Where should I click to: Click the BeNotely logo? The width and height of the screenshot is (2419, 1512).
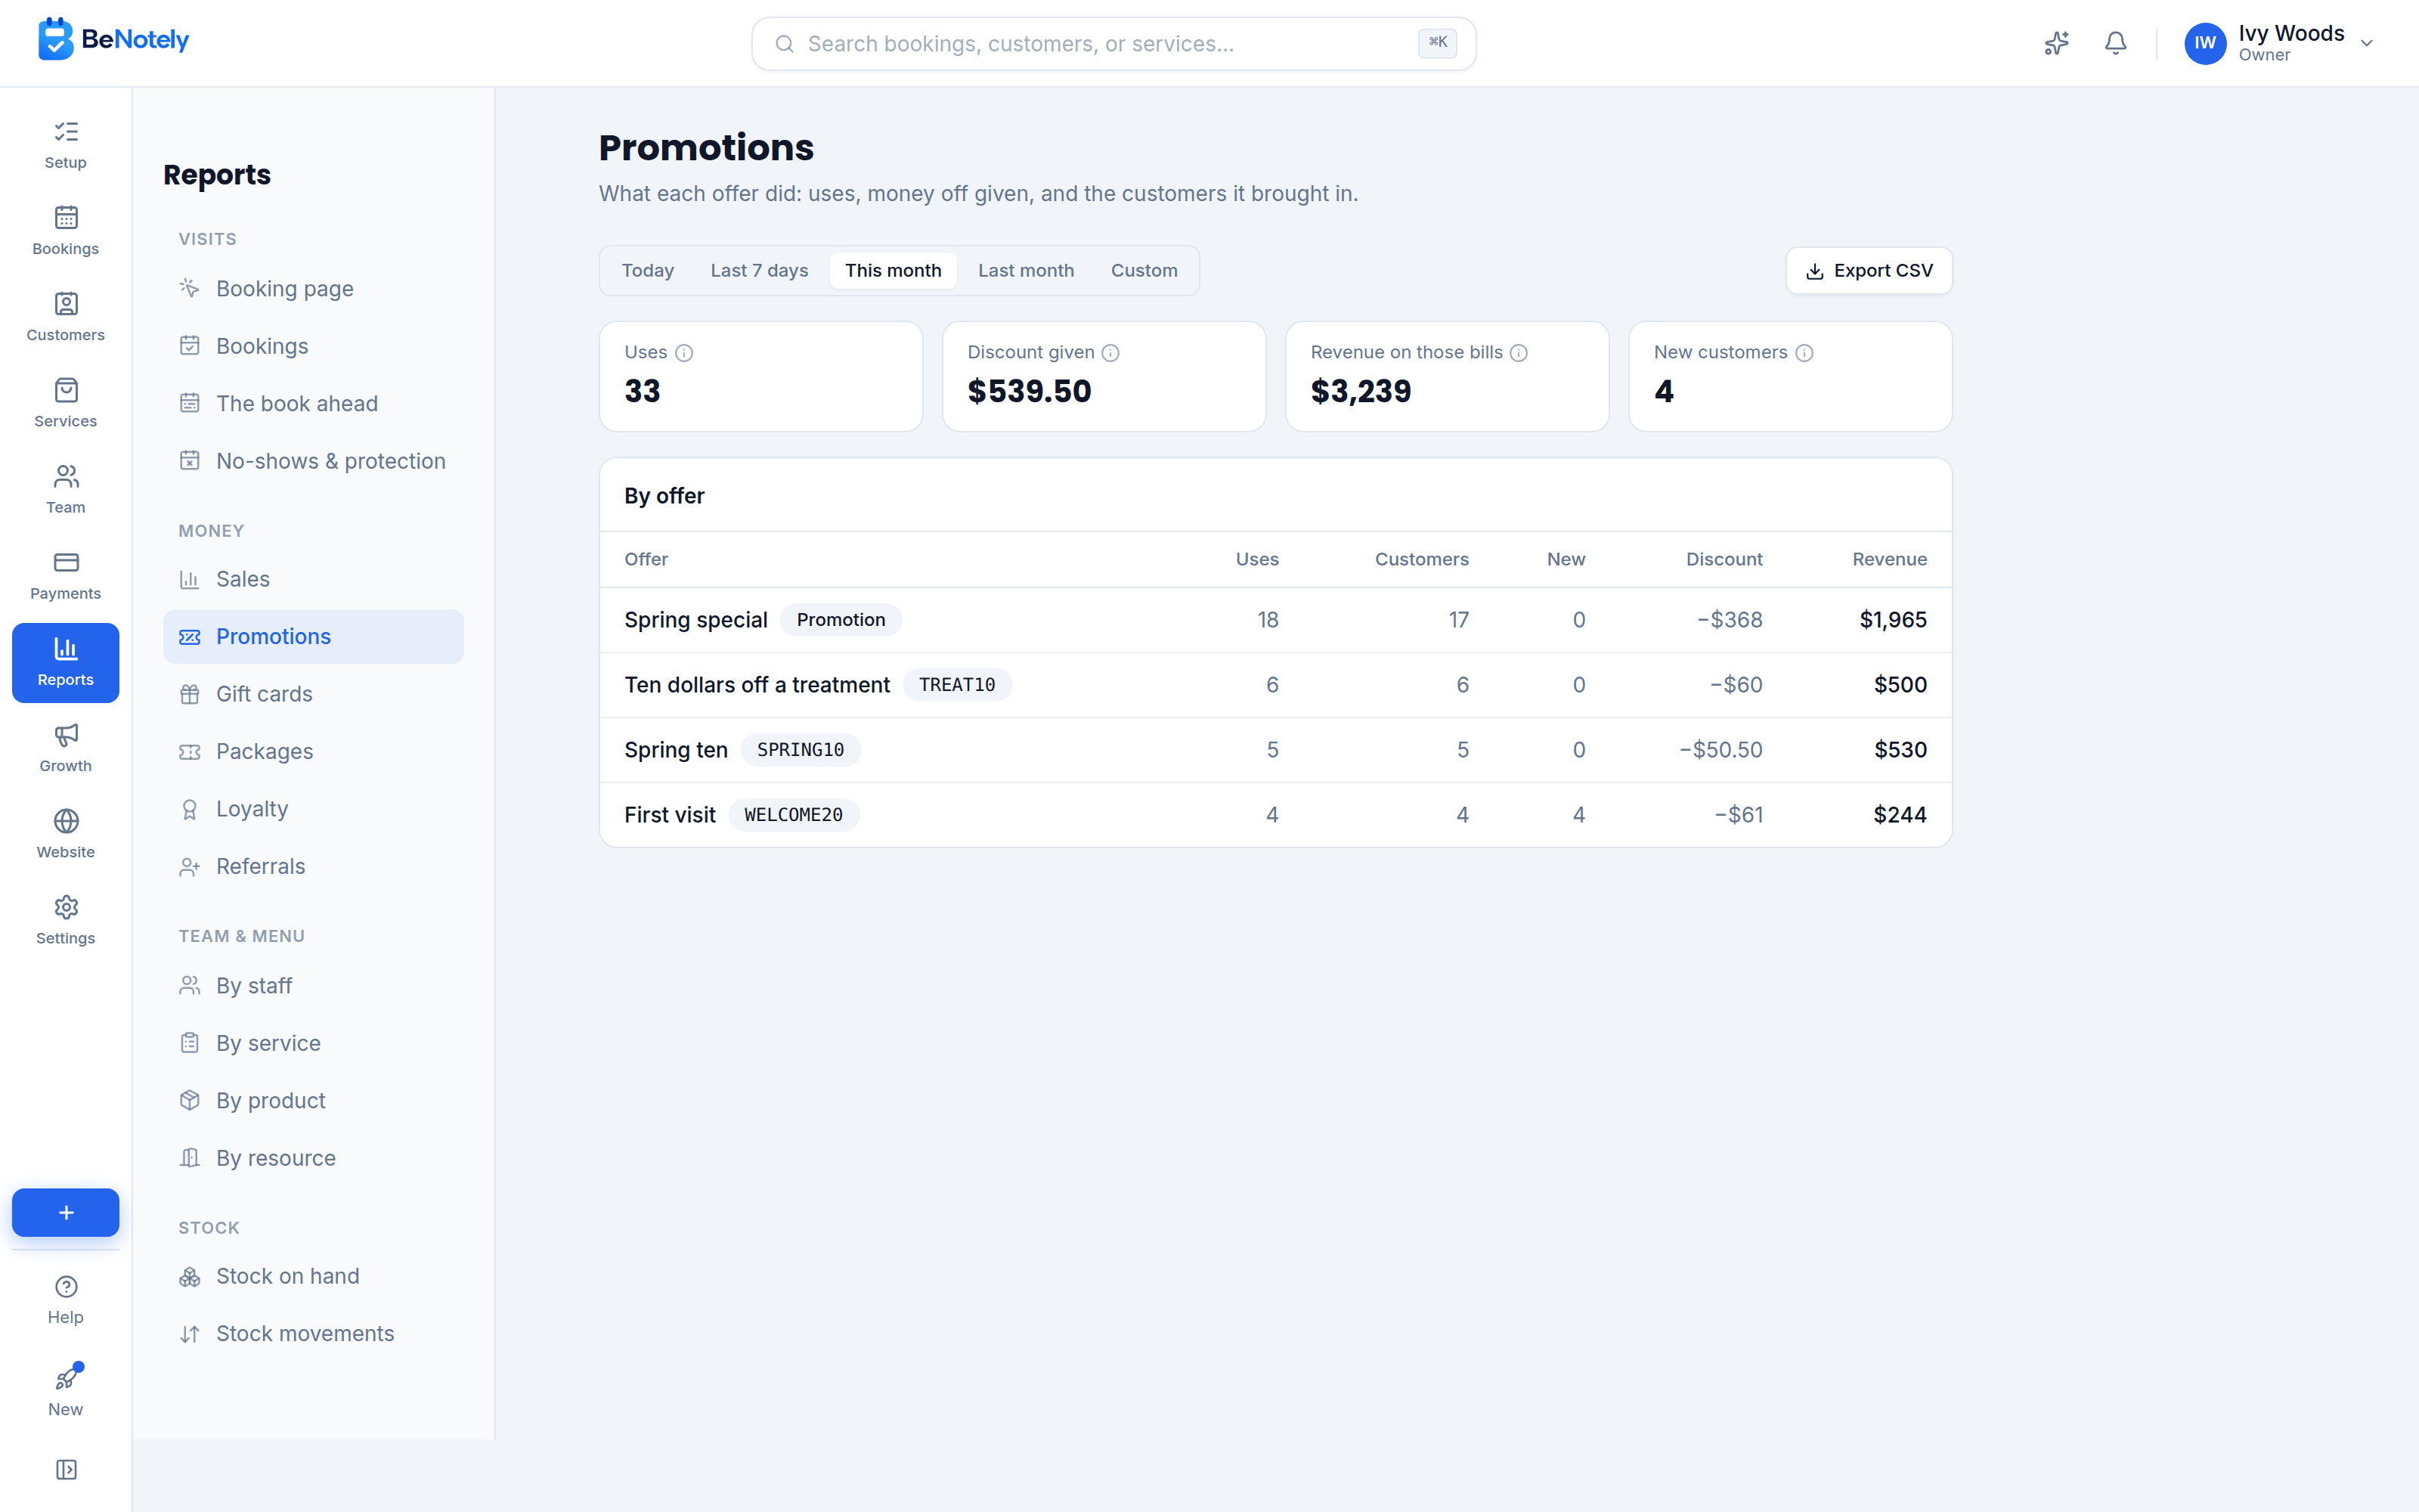(113, 39)
